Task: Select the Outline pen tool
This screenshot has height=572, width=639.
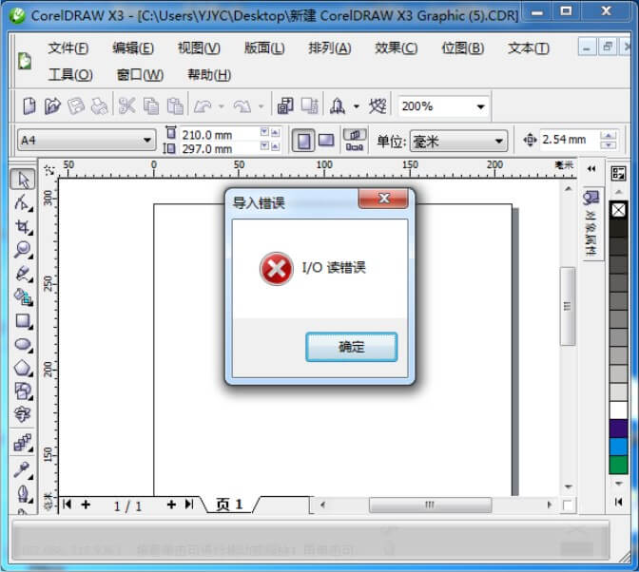Action: coord(23,493)
